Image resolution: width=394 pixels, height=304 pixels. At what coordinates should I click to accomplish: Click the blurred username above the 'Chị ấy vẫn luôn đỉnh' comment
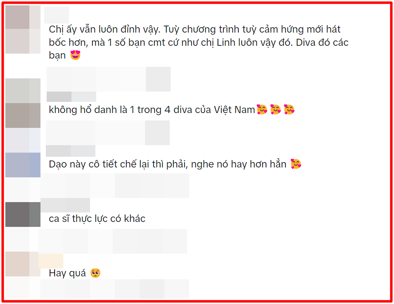click(x=57, y=15)
